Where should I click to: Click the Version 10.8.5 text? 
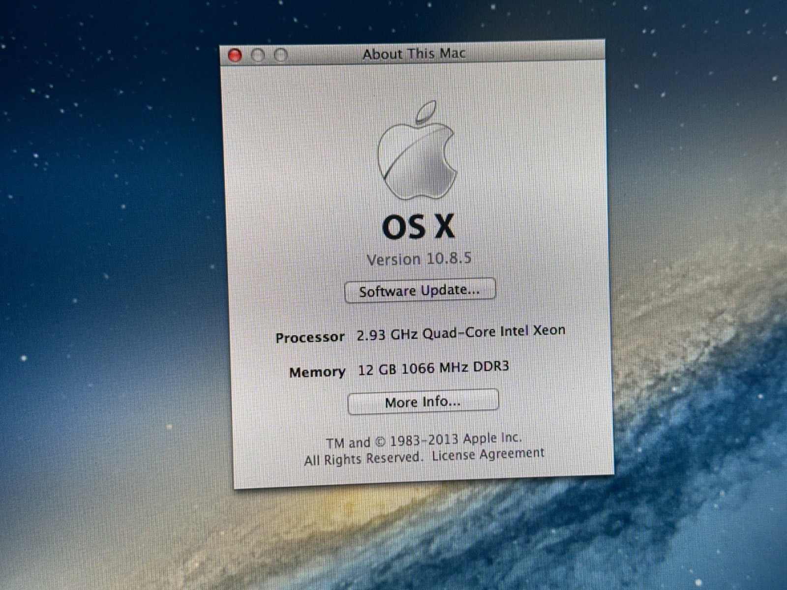click(419, 259)
